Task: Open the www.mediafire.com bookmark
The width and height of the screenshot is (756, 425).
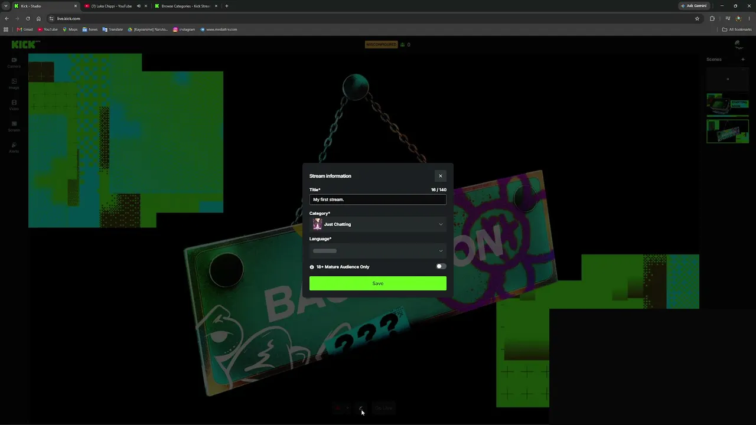Action: pyautogui.click(x=219, y=30)
